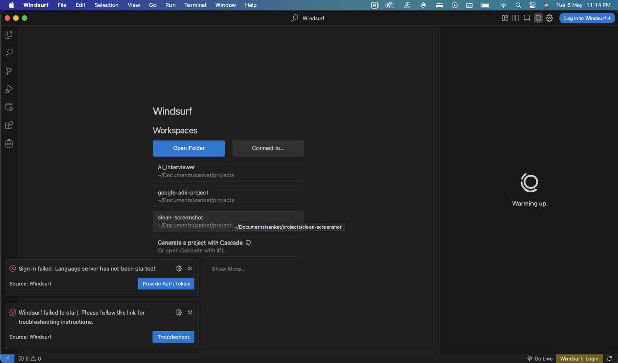The width and height of the screenshot is (618, 363).
Task: Click the bed icon in menu bar
Action: tap(439, 5)
